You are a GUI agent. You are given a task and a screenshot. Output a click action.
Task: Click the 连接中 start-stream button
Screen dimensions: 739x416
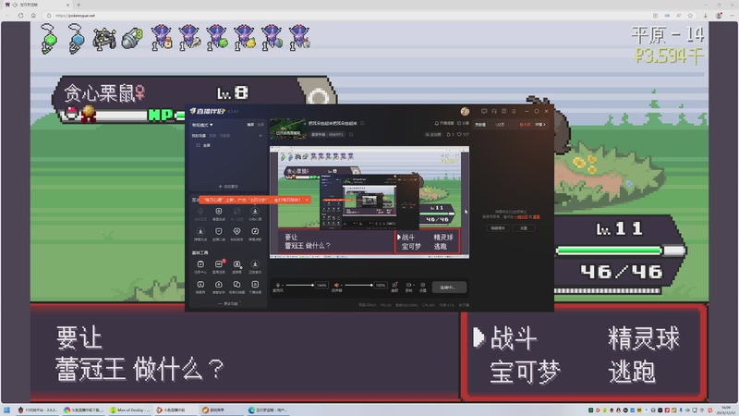[x=447, y=288]
